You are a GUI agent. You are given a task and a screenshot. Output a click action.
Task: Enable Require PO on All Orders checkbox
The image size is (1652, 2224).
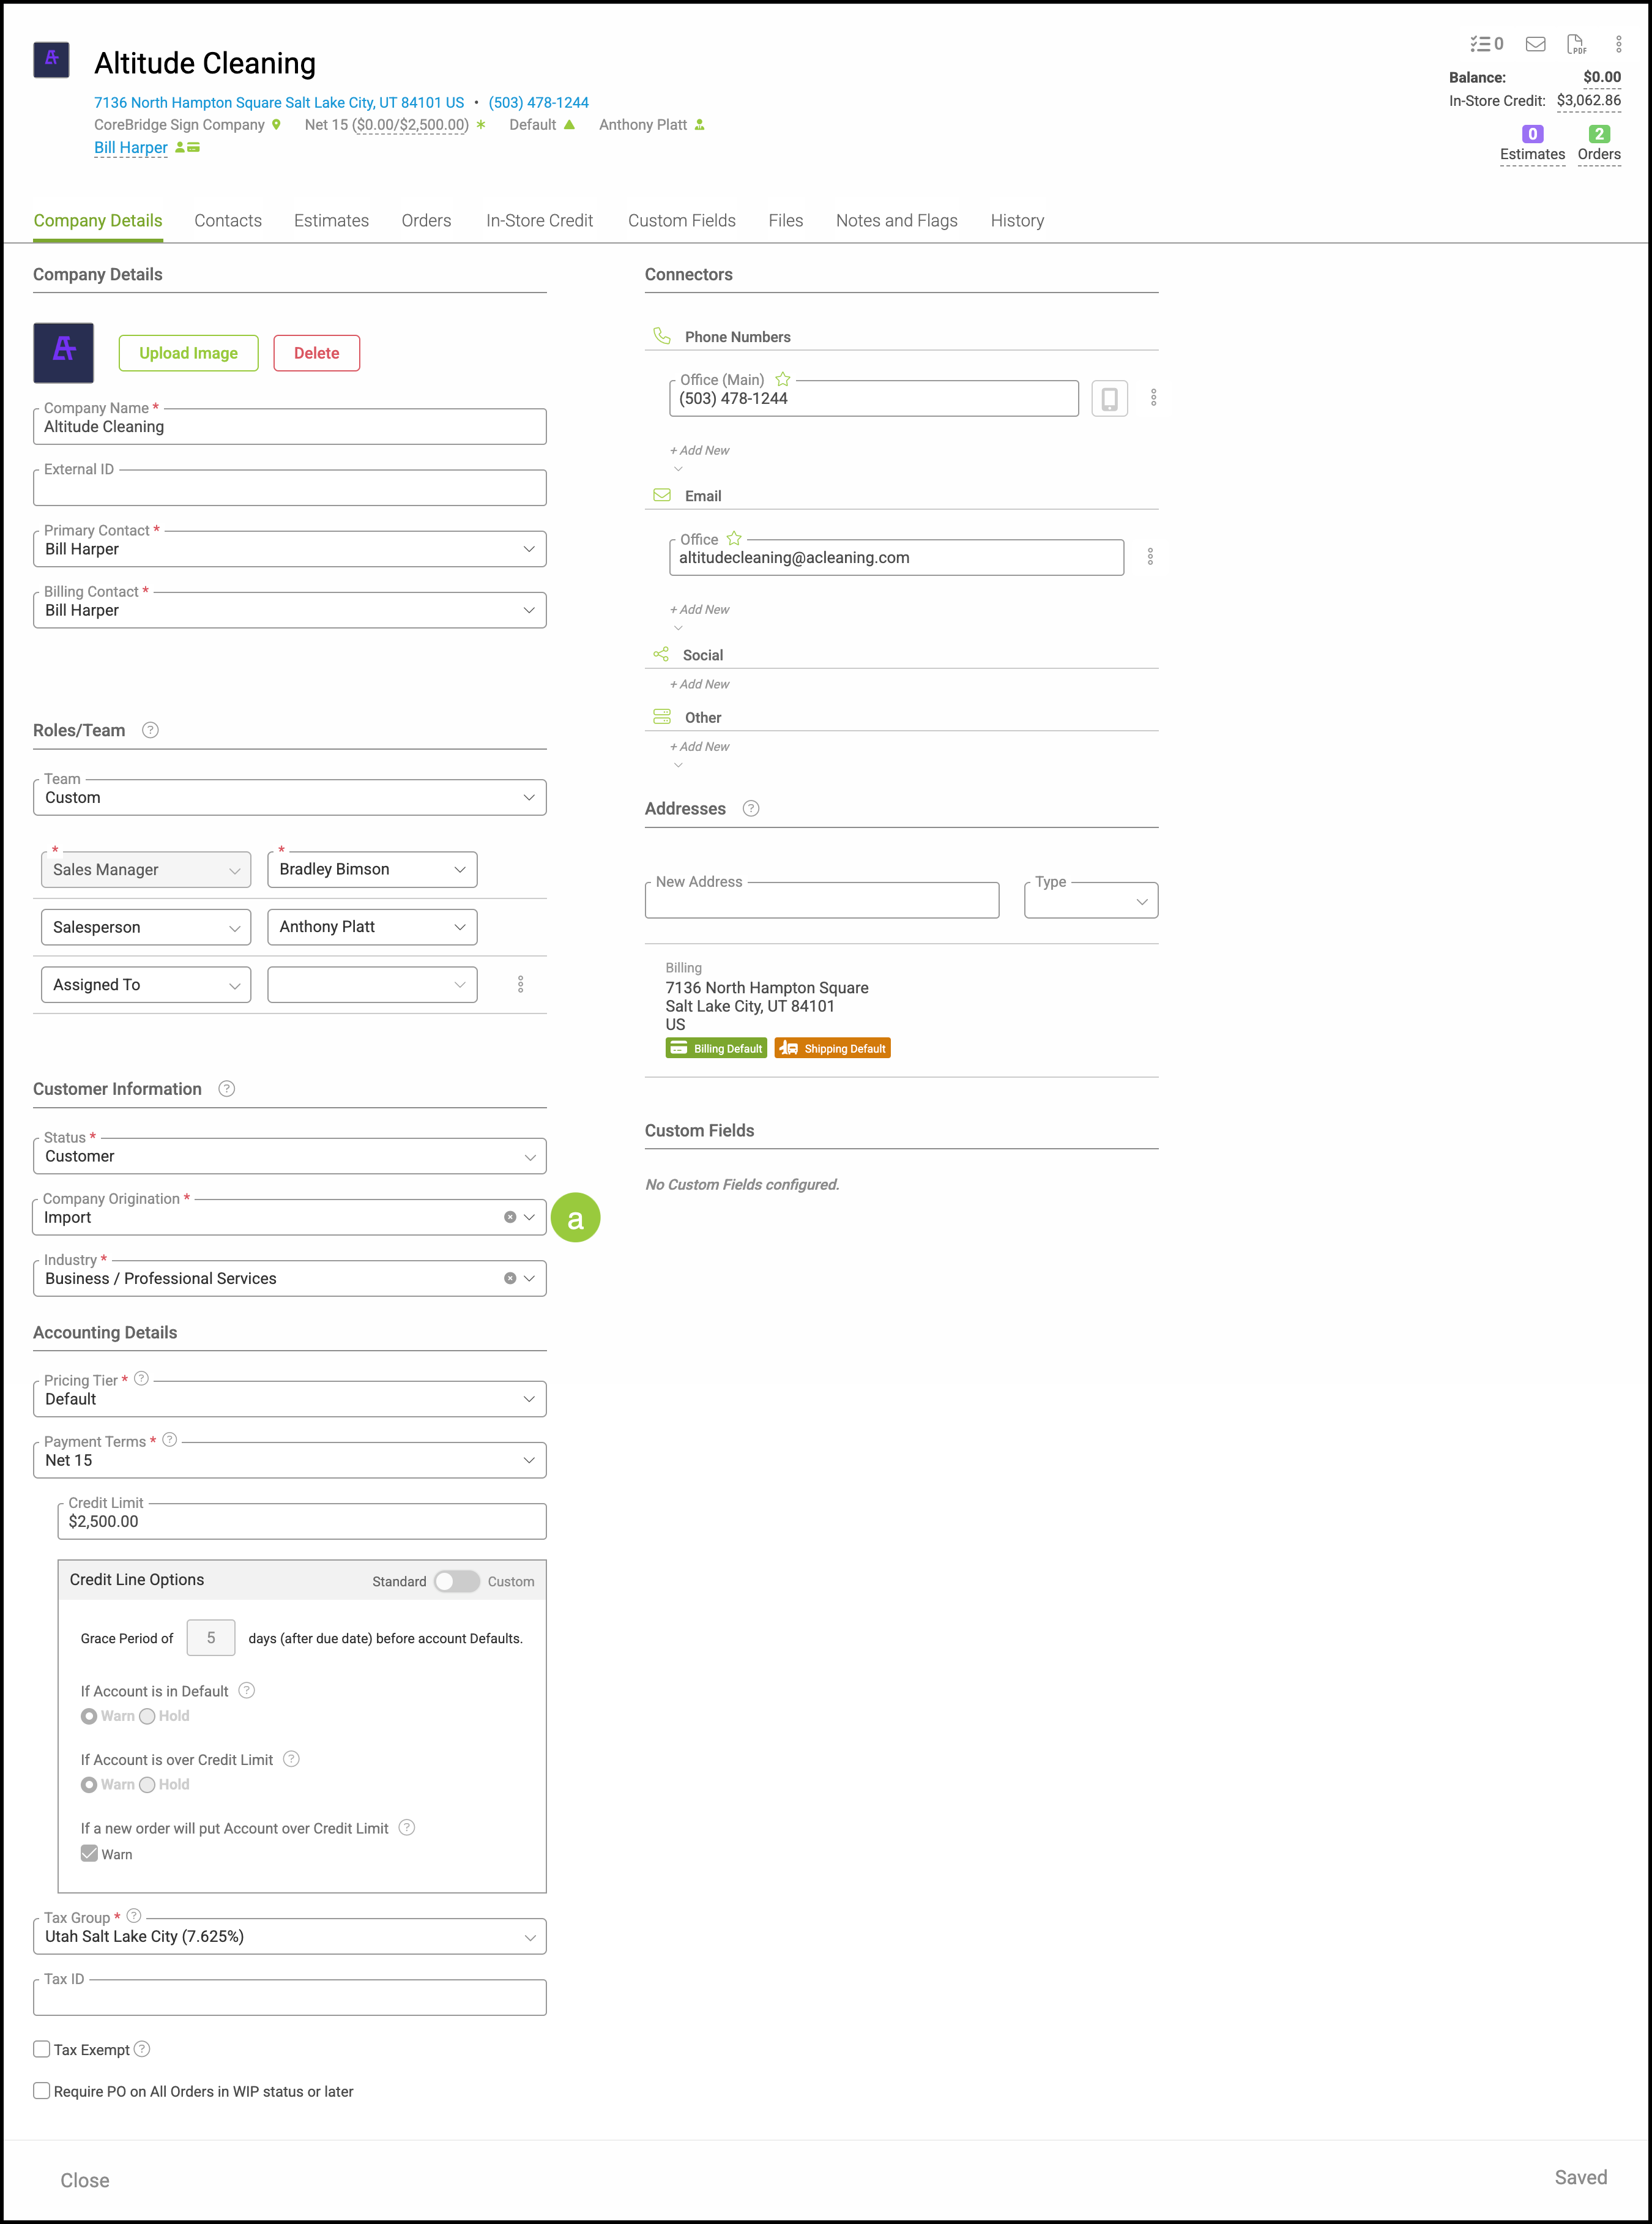(42, 2091)
